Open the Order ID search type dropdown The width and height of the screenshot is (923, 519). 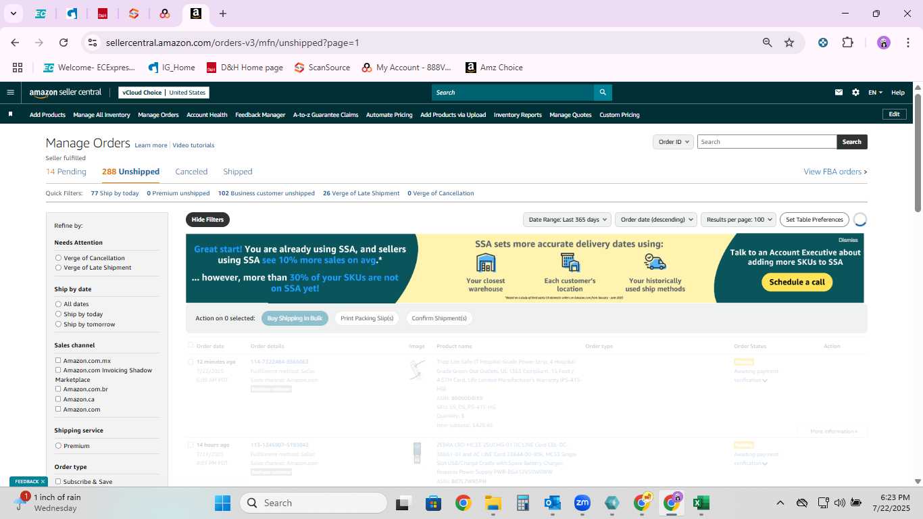click(x=674, y=142)
